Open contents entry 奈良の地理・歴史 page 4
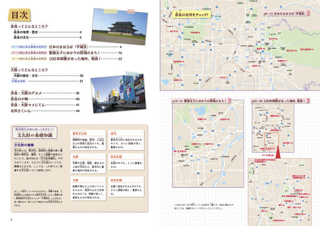This screenshot has height=226, width=320. [47, 32]
